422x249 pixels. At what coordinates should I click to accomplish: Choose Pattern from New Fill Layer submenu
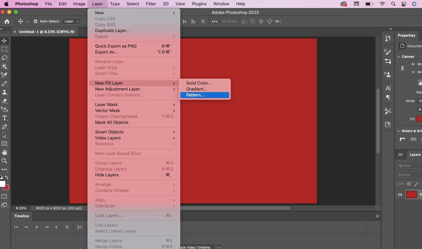pyautogui.click(x=195, y=95)
